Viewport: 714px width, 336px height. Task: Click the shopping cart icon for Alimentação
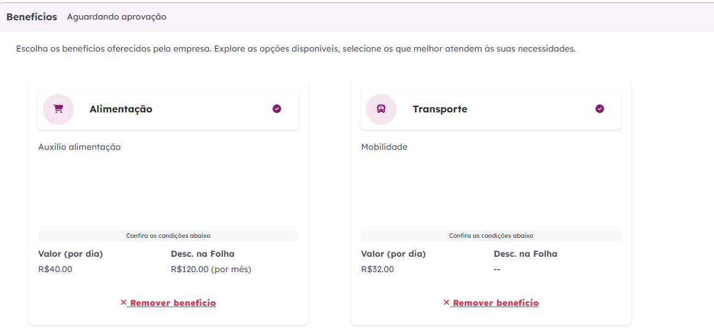tap(58, 109)
